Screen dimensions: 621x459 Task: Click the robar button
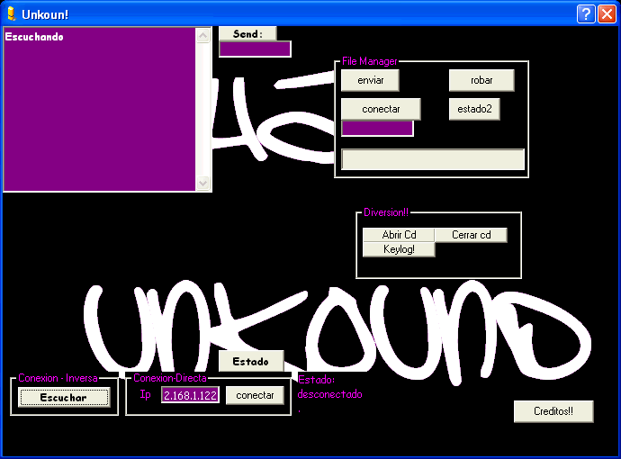tap(481, 80)
